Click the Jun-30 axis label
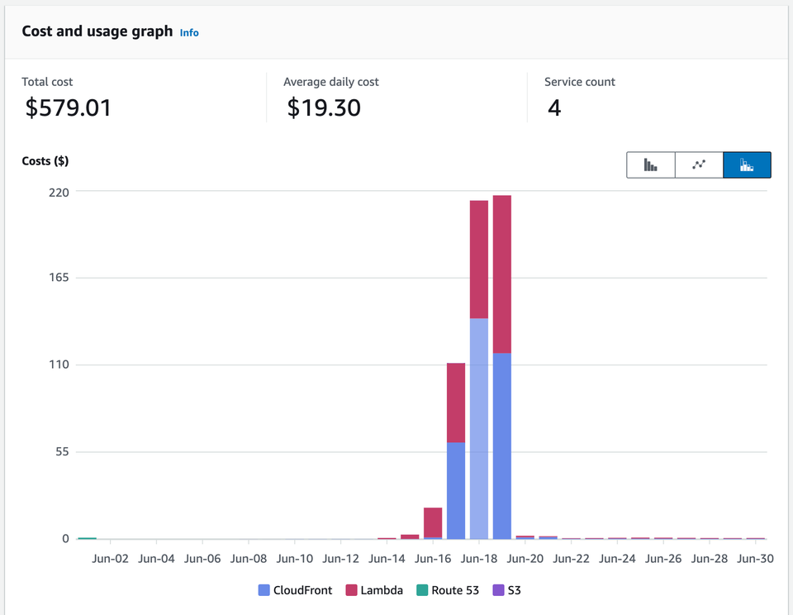Screen dimensions: 793x615 tap(755, 558)
